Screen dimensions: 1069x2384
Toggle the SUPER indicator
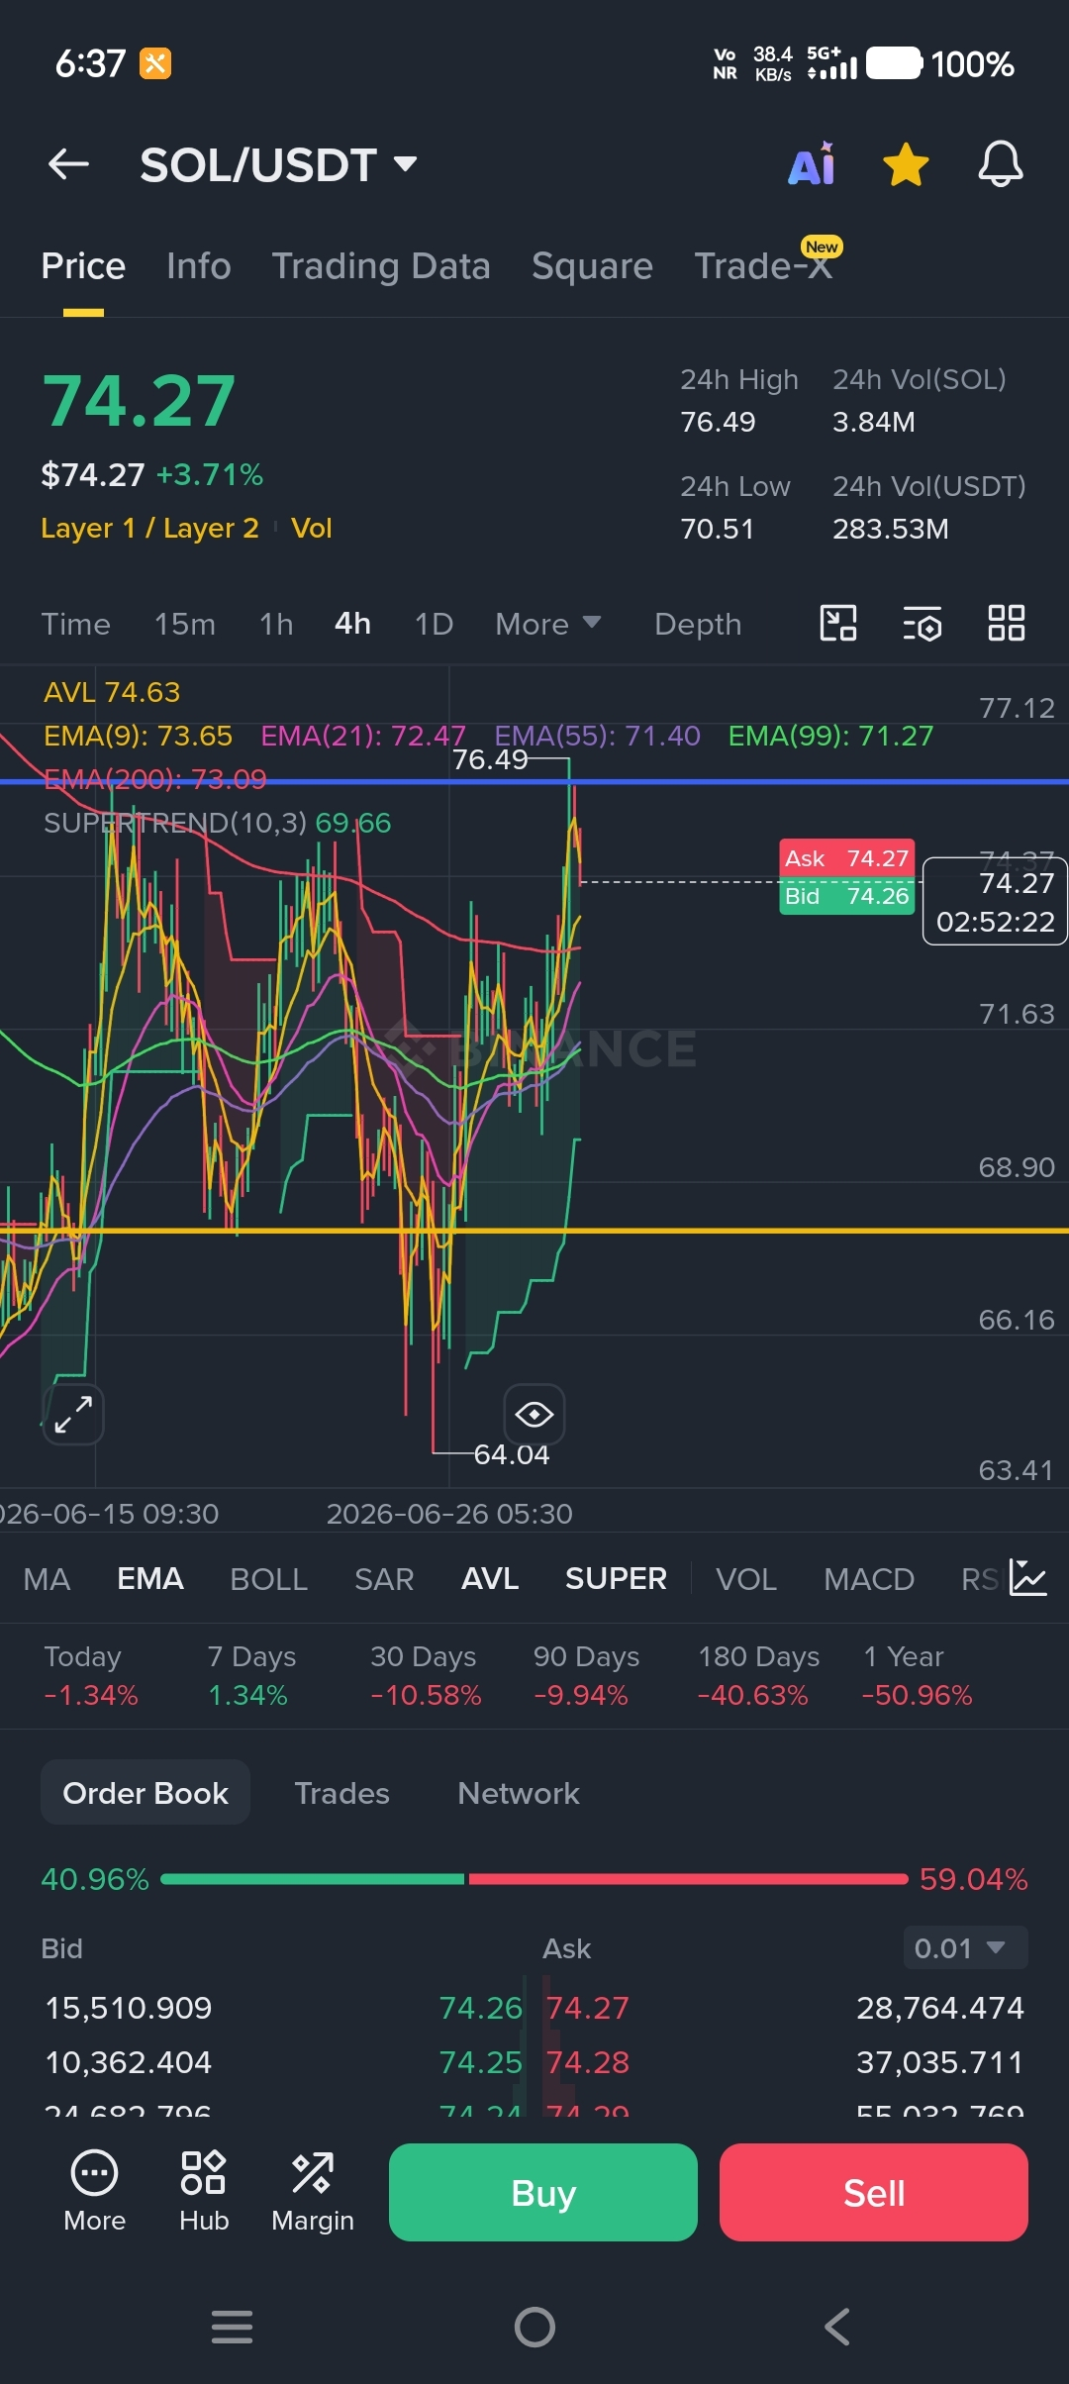point(616,1578)
